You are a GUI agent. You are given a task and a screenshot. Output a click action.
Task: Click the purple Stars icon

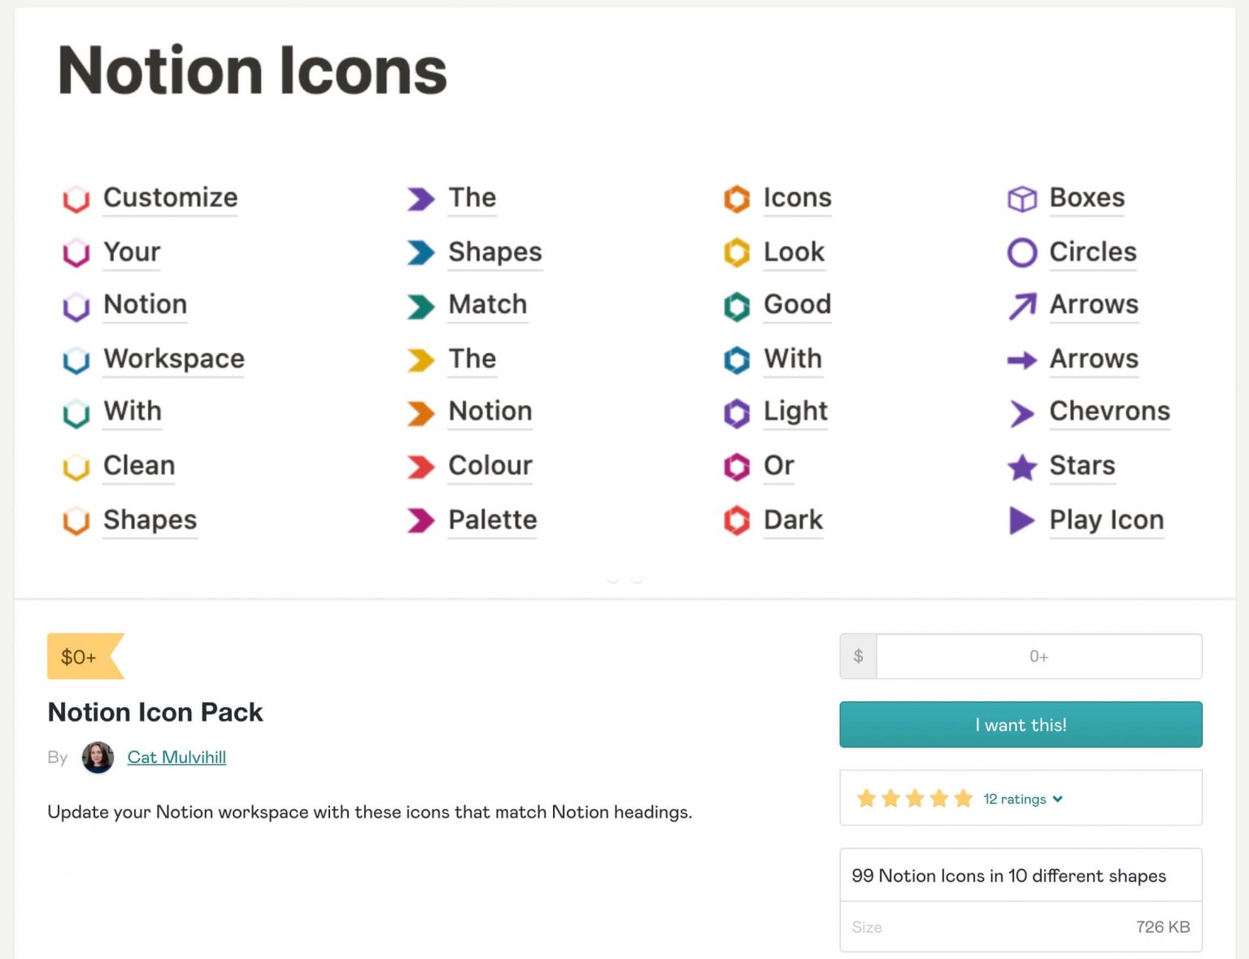pos(1021,467)
